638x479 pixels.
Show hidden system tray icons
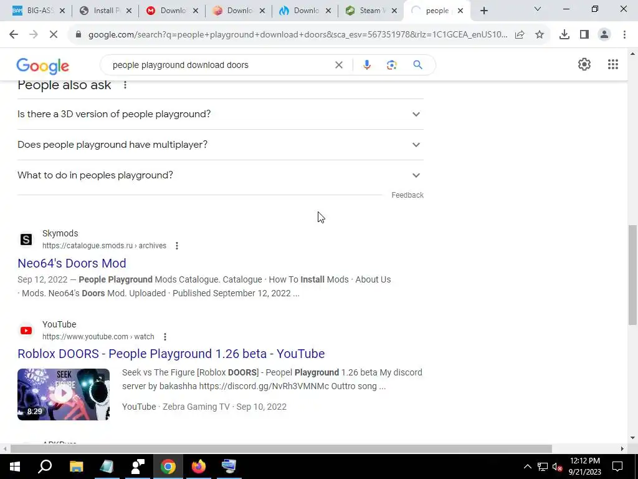(x=527, y=467)
